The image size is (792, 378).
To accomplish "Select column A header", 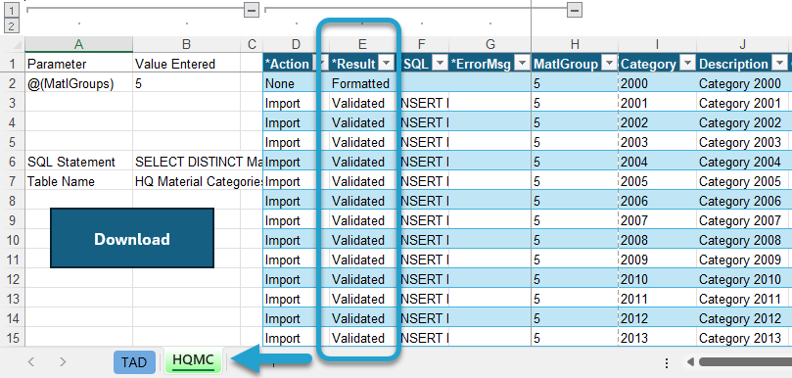I will coord(78,44).
